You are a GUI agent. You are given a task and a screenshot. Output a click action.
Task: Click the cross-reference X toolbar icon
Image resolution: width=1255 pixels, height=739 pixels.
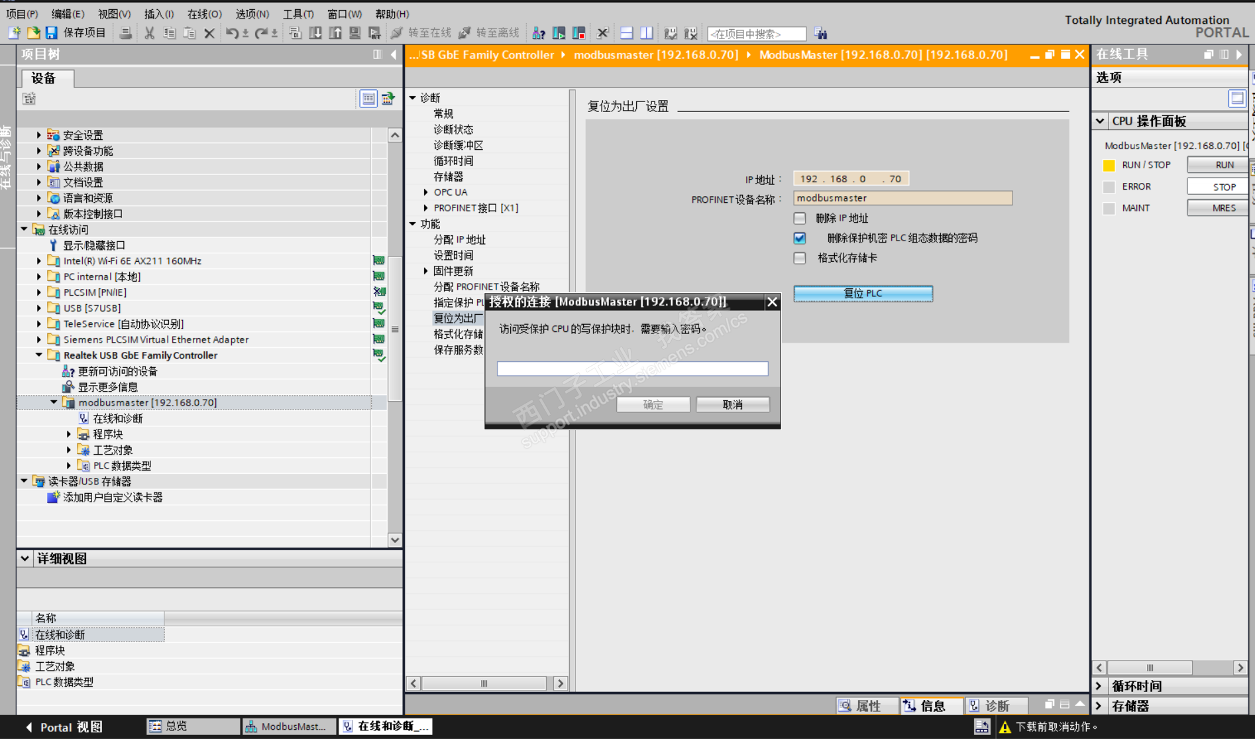[602, 33]
